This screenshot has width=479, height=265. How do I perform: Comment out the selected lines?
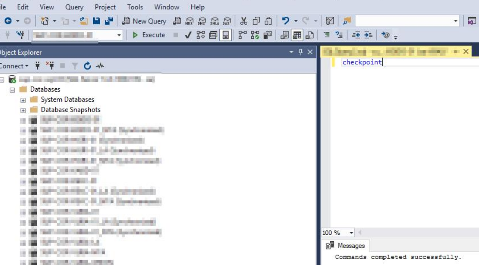coord(327,35)
